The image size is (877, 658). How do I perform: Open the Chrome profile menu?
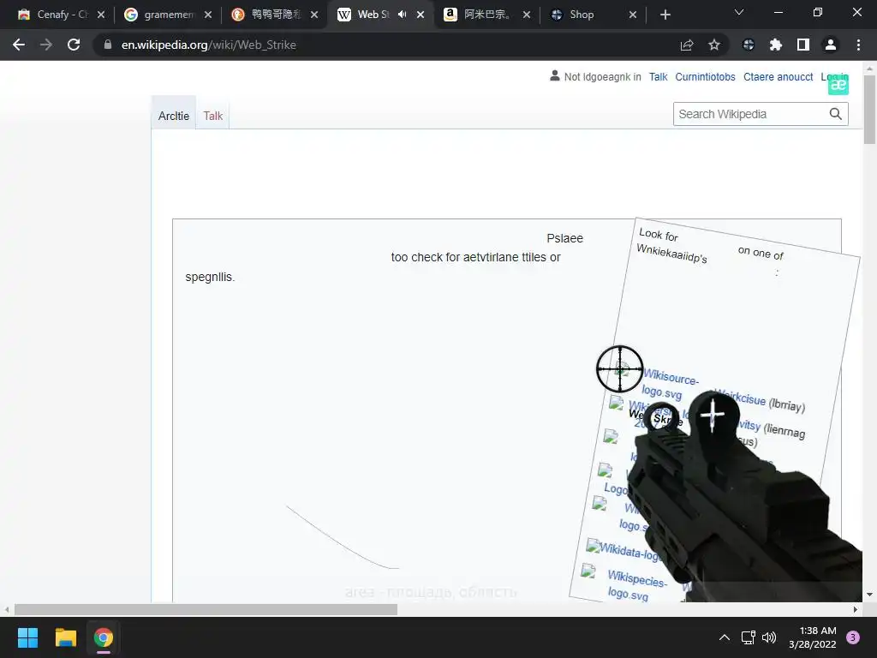(x=831, y=45)
